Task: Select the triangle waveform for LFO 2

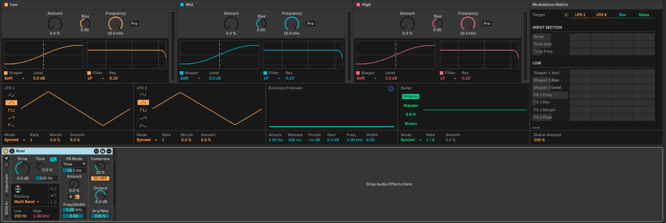Action: pyautogui.click(x=143, y=102)
